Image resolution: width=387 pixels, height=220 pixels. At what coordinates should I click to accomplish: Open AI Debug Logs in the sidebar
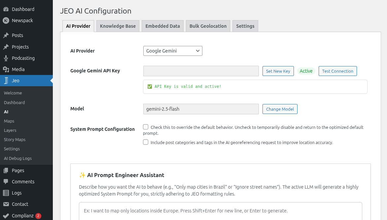18,159
